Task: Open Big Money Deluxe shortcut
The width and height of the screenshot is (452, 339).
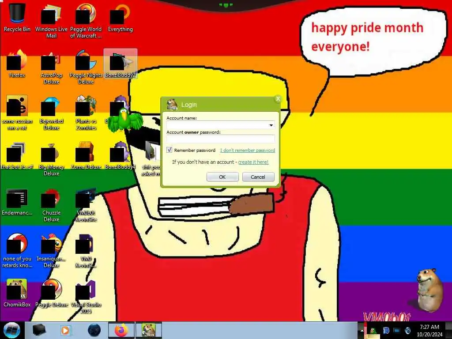Action: coord(51,159)
